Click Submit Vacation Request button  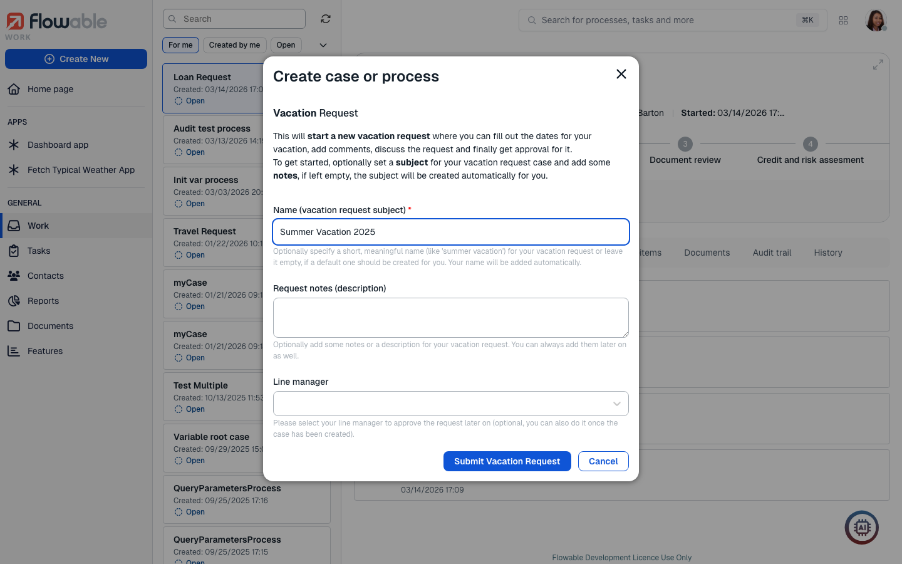coord(507,461)
